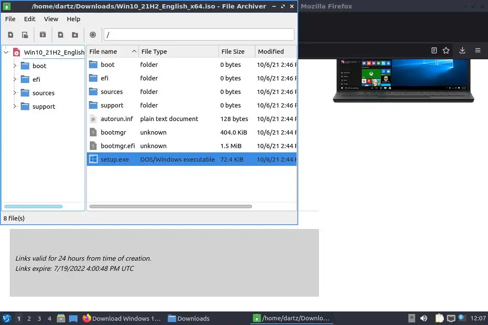Click the update notification tray icon
488x325 pixels.
pyautogui.click(x=462, y=318)
